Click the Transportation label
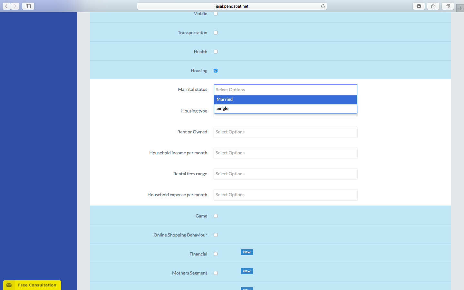 pos(192,33)
